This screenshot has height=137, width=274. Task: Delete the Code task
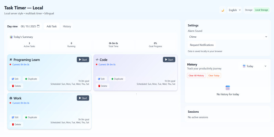tap(102, 86)
